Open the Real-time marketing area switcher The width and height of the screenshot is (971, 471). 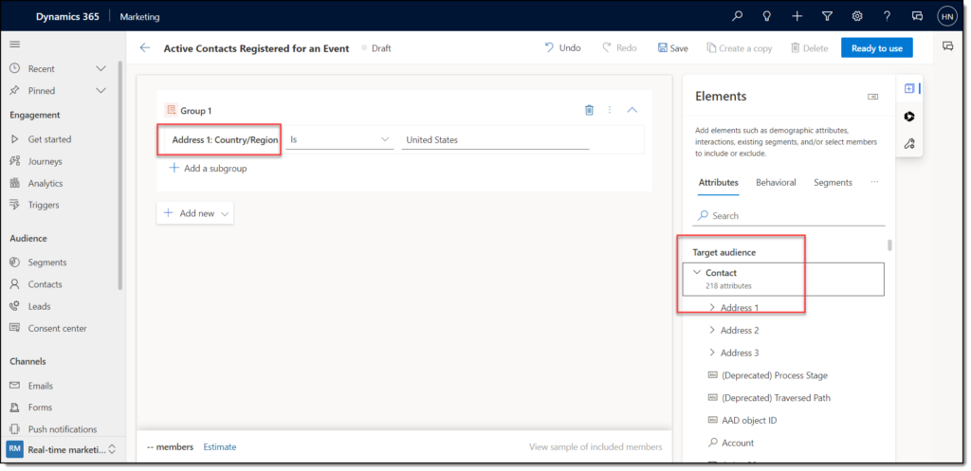pyautogui.click(x=62, y=450)
